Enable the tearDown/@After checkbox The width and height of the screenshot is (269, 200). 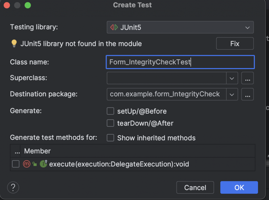pos(110,123)
